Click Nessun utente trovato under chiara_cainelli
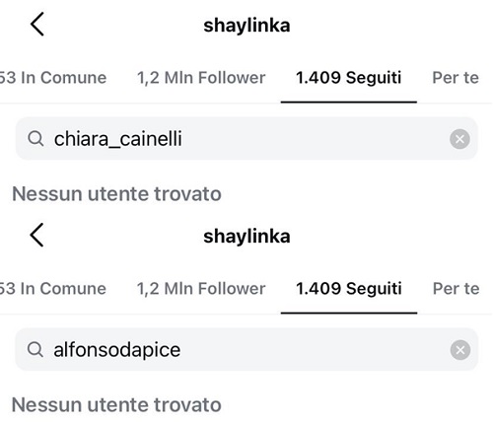The height and width of the screenshot is (423, 493). click(116, 194)
